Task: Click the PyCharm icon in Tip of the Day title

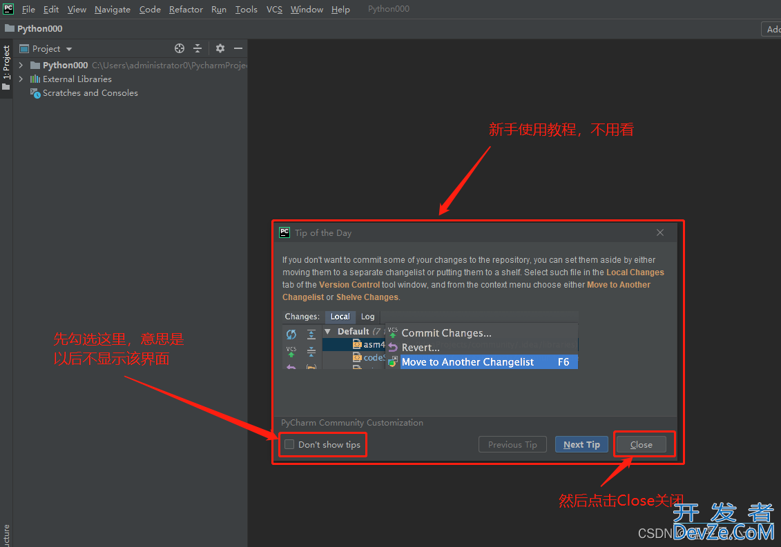Action: coord(285,232)
